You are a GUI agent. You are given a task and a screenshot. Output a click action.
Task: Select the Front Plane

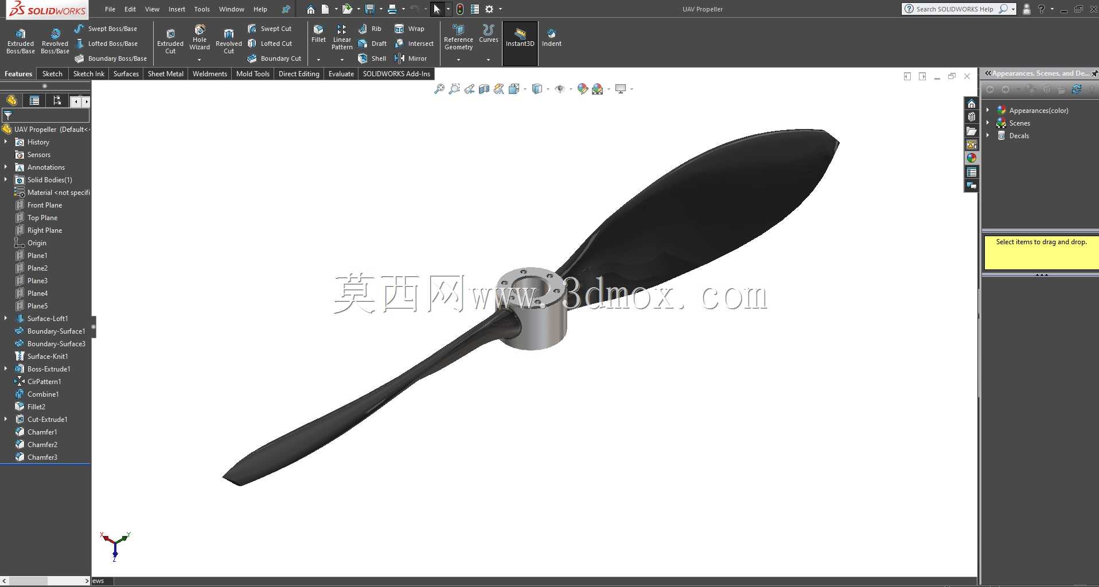pyautogui.click(x=45, y=205)
